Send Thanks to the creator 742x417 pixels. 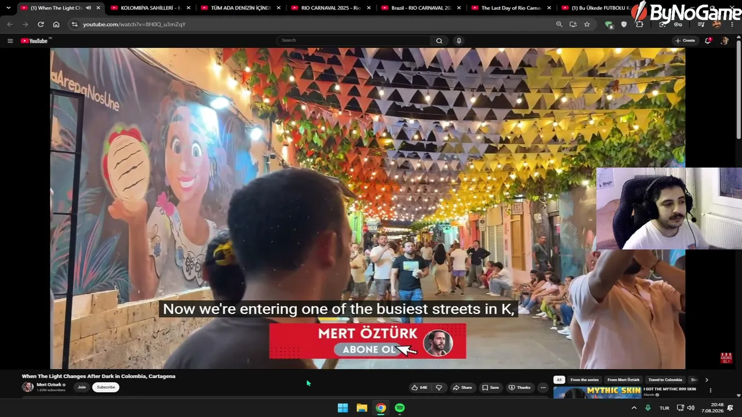point(519,387)
